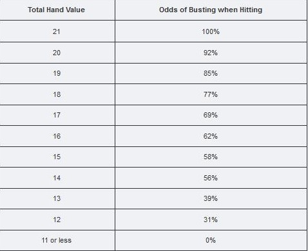The image size is (308, 251).
Task: Click the 62% odds cell
Action: pyautogui.click(x=211, y=136)
